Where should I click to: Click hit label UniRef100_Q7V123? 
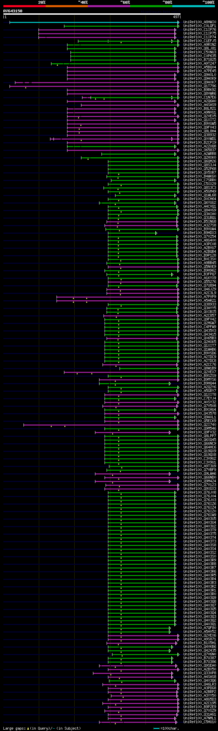click(x=200, y=485)
